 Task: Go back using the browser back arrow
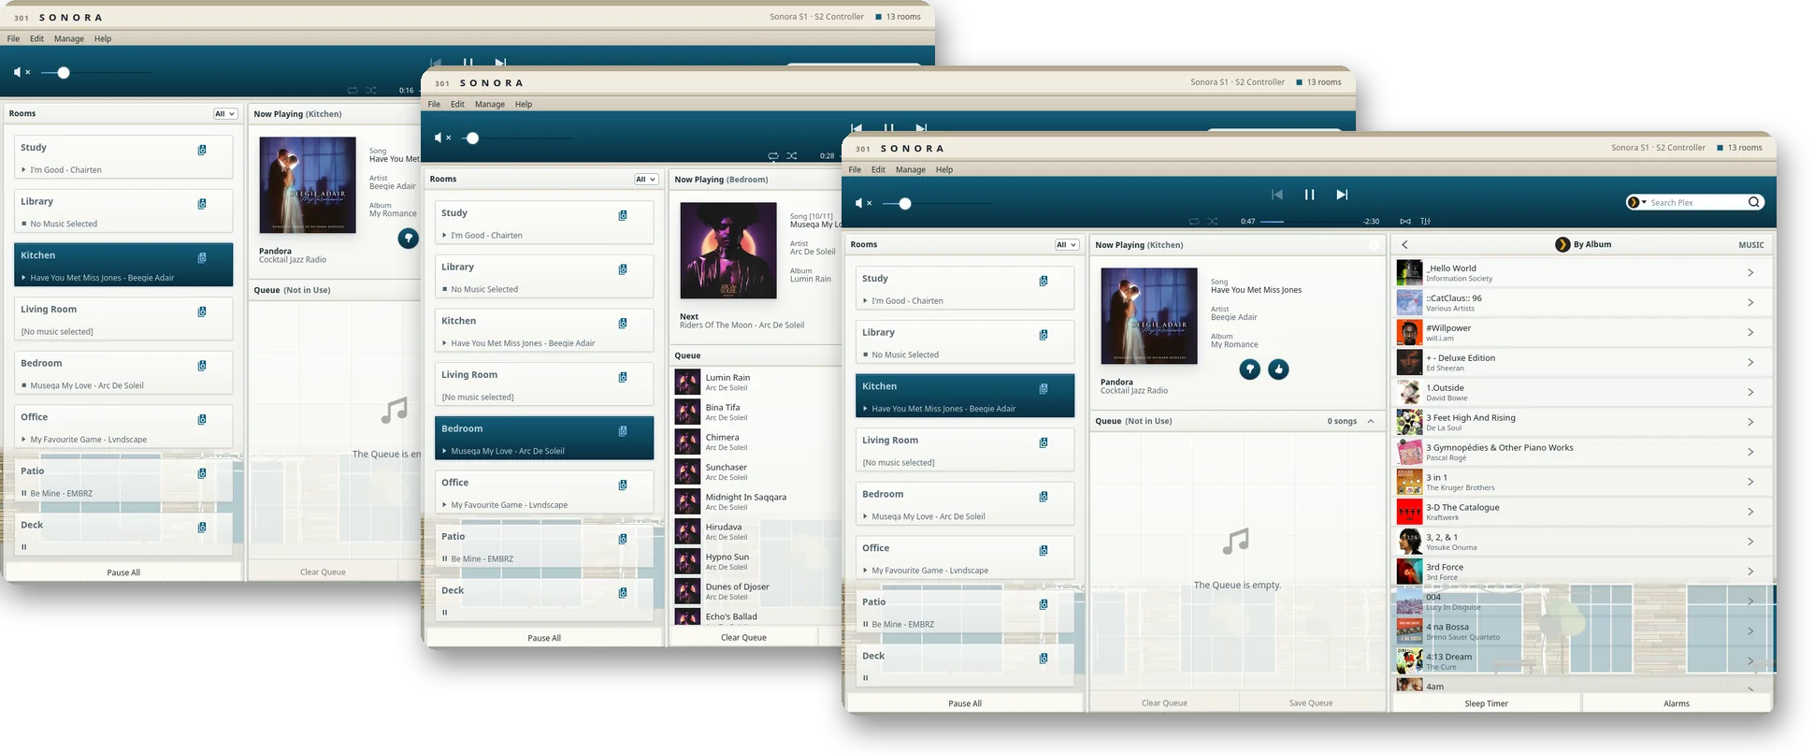(x=1404, y=245)
